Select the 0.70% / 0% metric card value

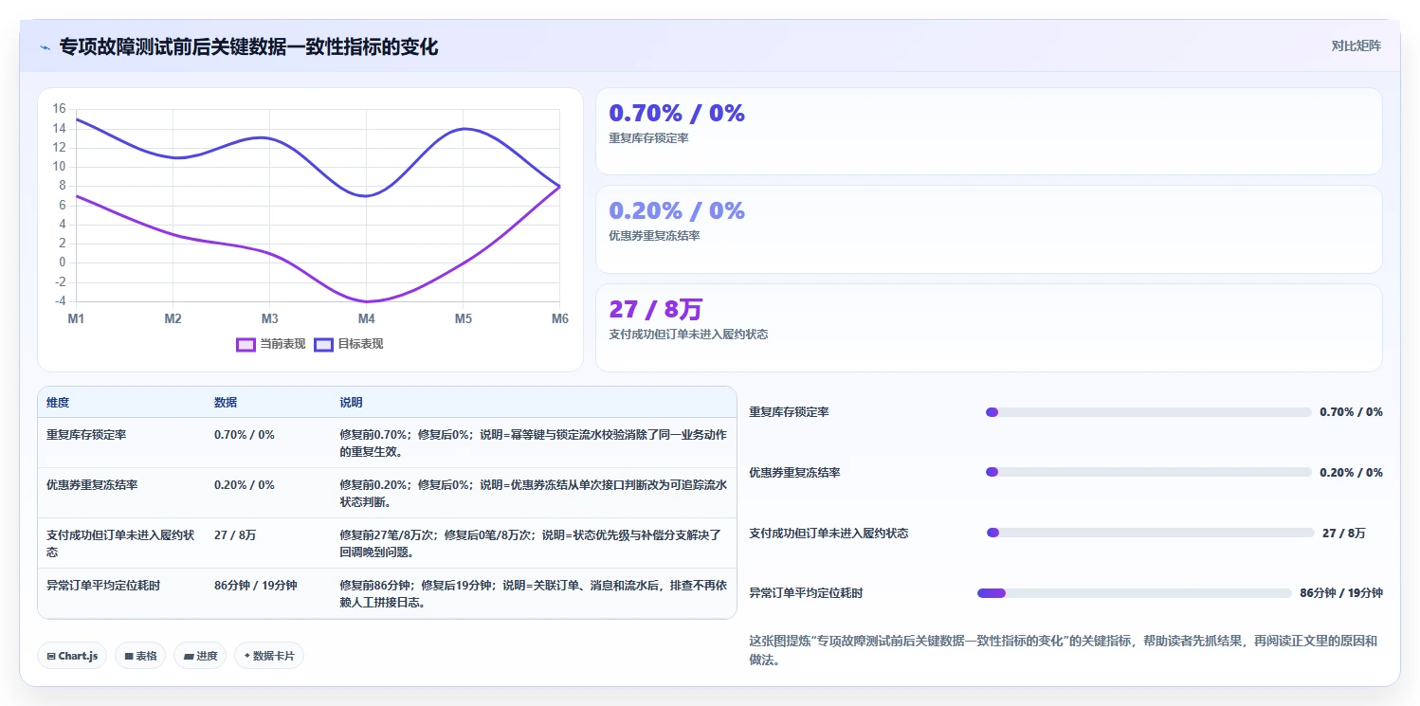tap(677, 114)
